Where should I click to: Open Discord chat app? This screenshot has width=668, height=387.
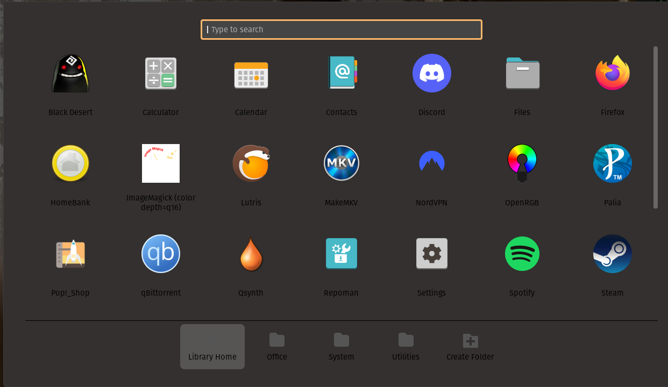click(x=432, y=73)
